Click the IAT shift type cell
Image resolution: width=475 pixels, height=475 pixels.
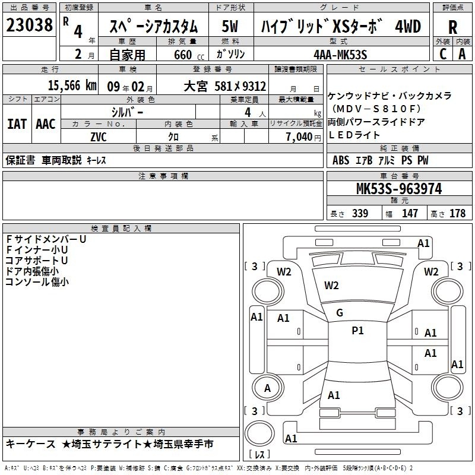17,124
